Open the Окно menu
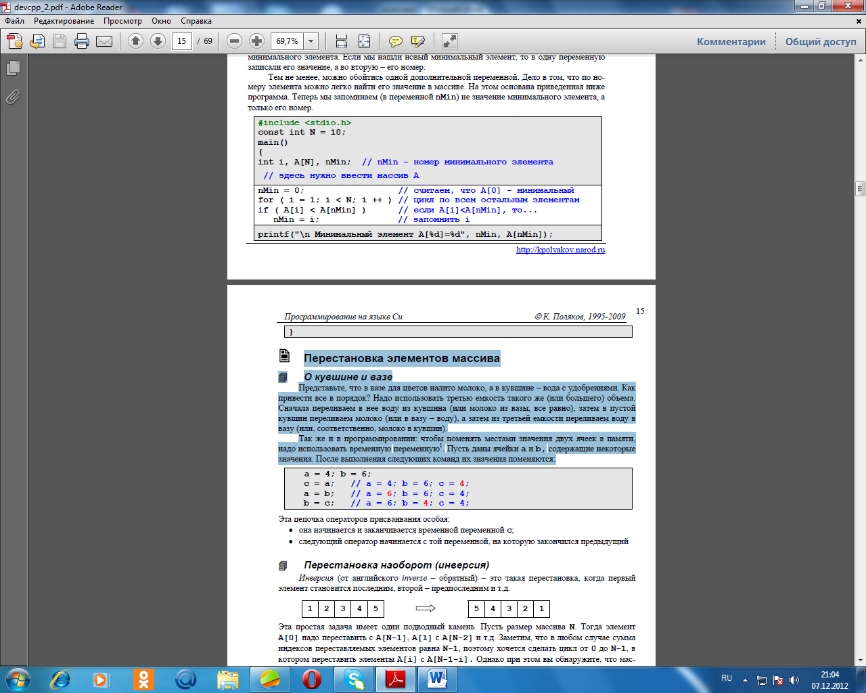The width and height of the screenshot is (866, 693). point(161,21)
